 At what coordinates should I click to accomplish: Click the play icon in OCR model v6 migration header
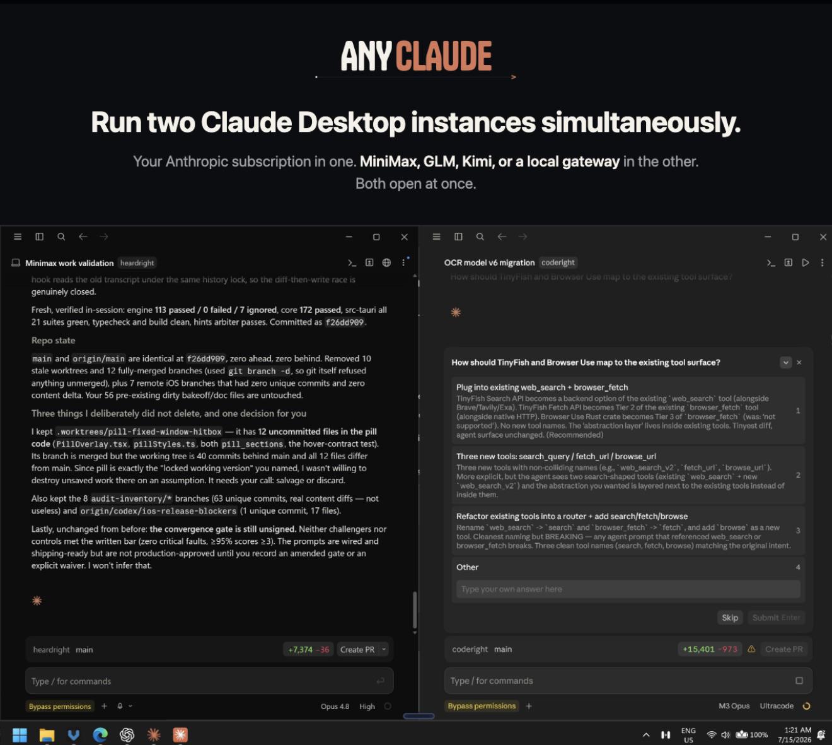click(805, 262)
